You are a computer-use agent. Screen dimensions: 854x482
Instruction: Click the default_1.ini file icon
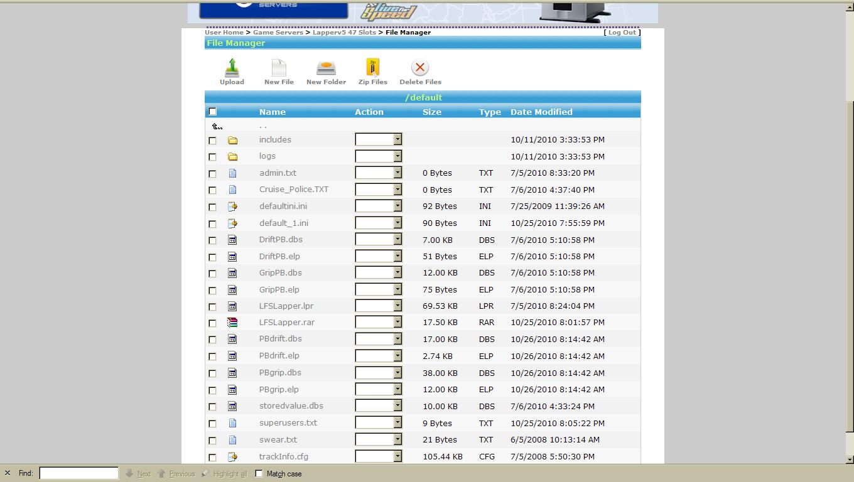tap(232, 223)
